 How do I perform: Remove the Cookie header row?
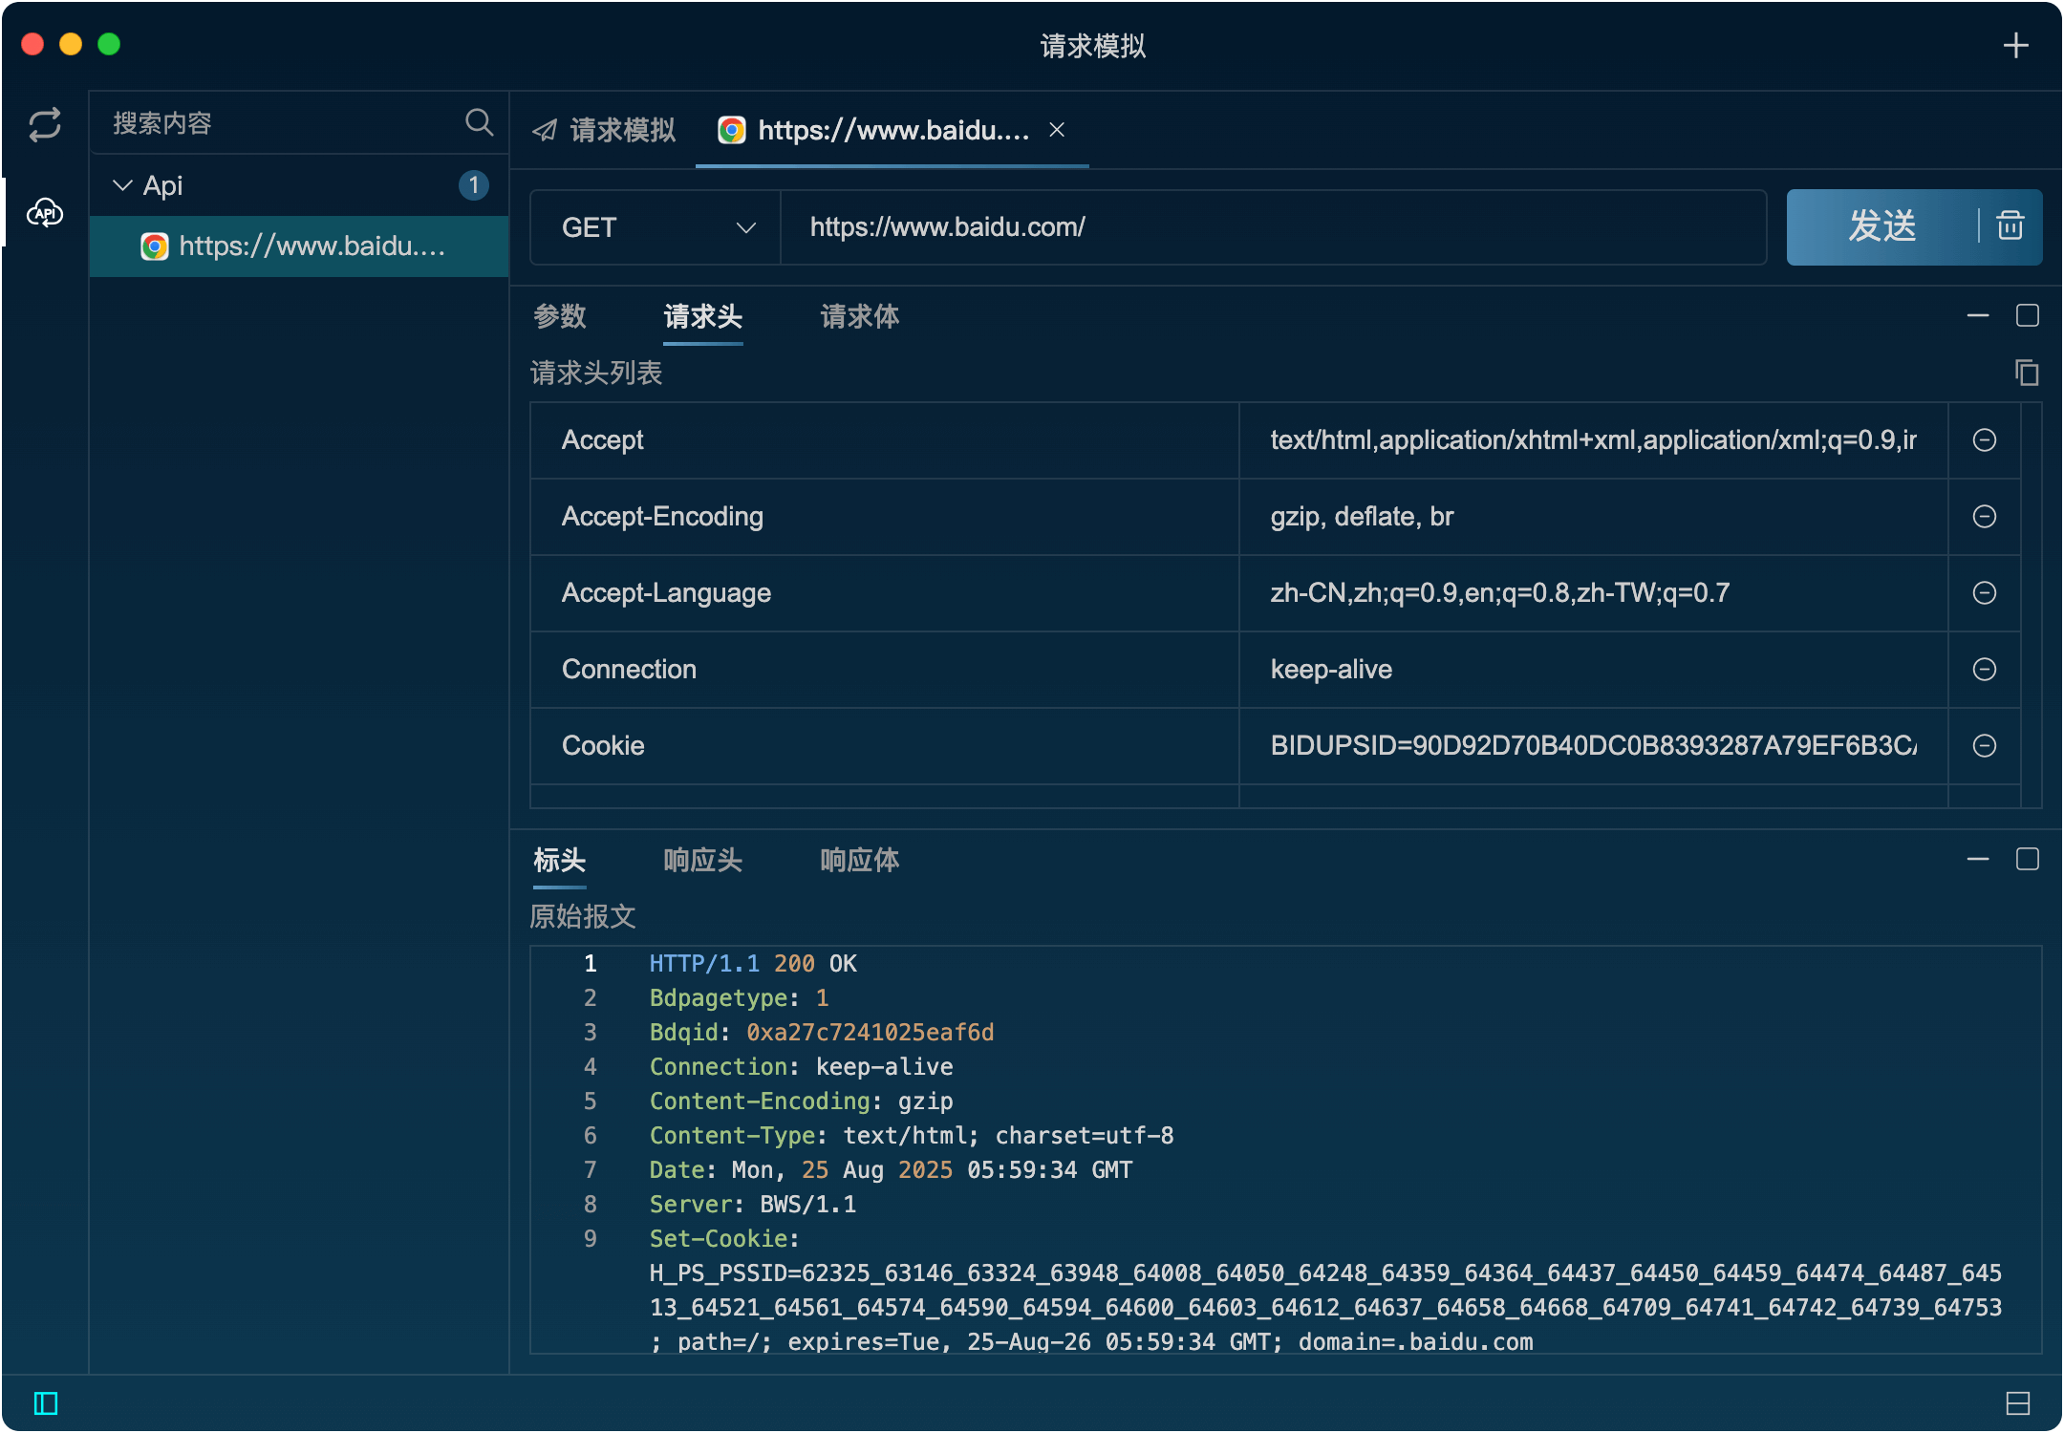(x=1985, y=745)
